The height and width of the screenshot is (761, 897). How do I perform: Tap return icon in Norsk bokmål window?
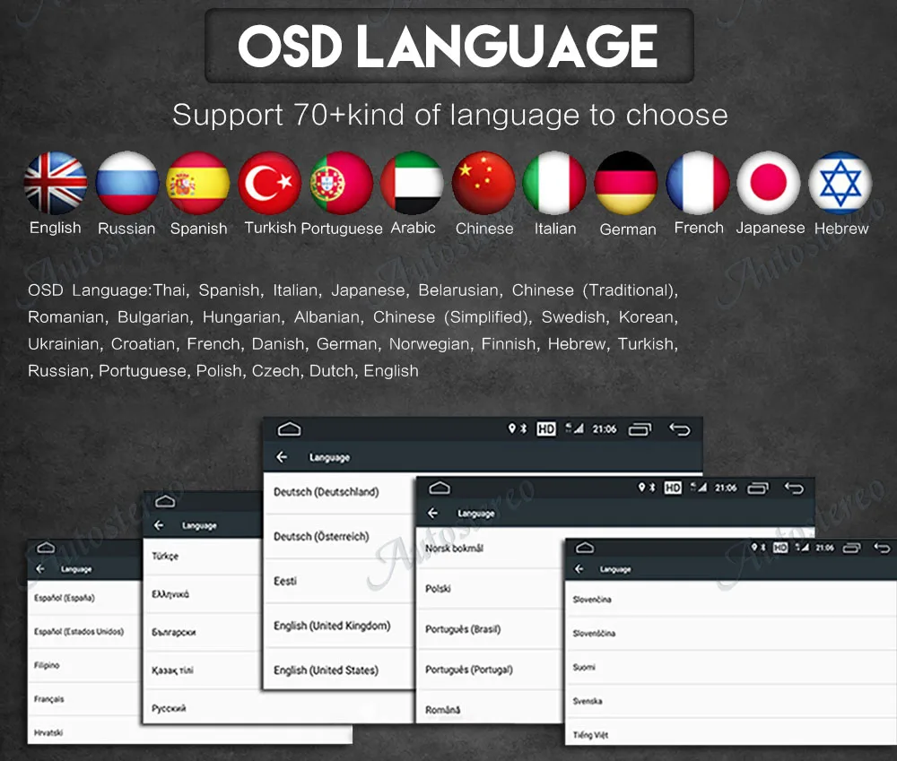794,488
